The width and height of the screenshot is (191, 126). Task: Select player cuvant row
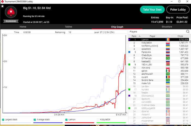click(159, 77)
